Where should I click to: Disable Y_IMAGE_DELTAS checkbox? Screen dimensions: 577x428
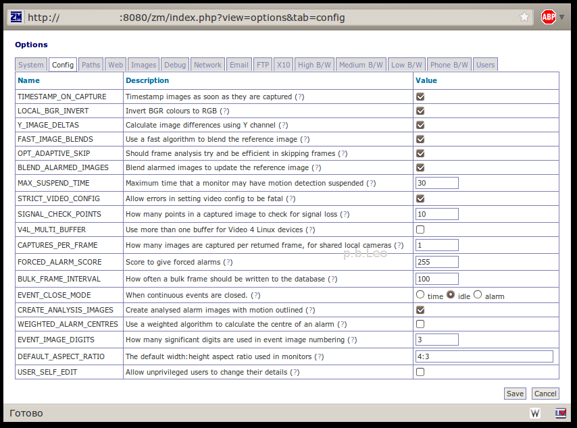click(x=420, y=125)
